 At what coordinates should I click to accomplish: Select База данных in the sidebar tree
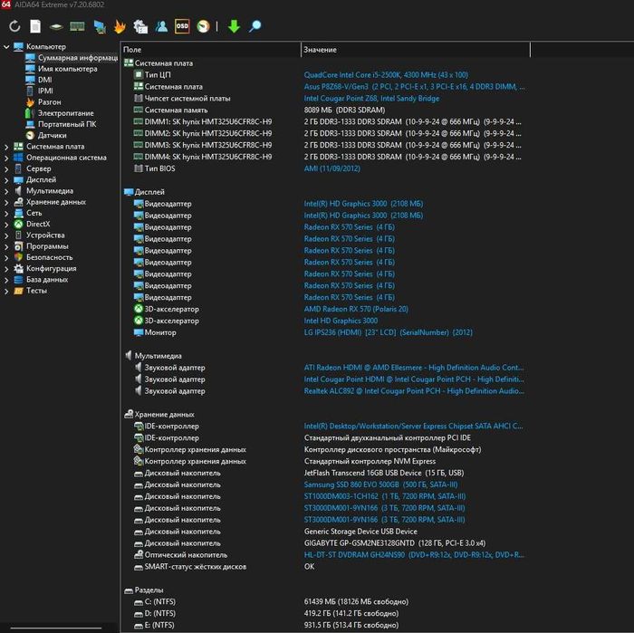point(47,279)
